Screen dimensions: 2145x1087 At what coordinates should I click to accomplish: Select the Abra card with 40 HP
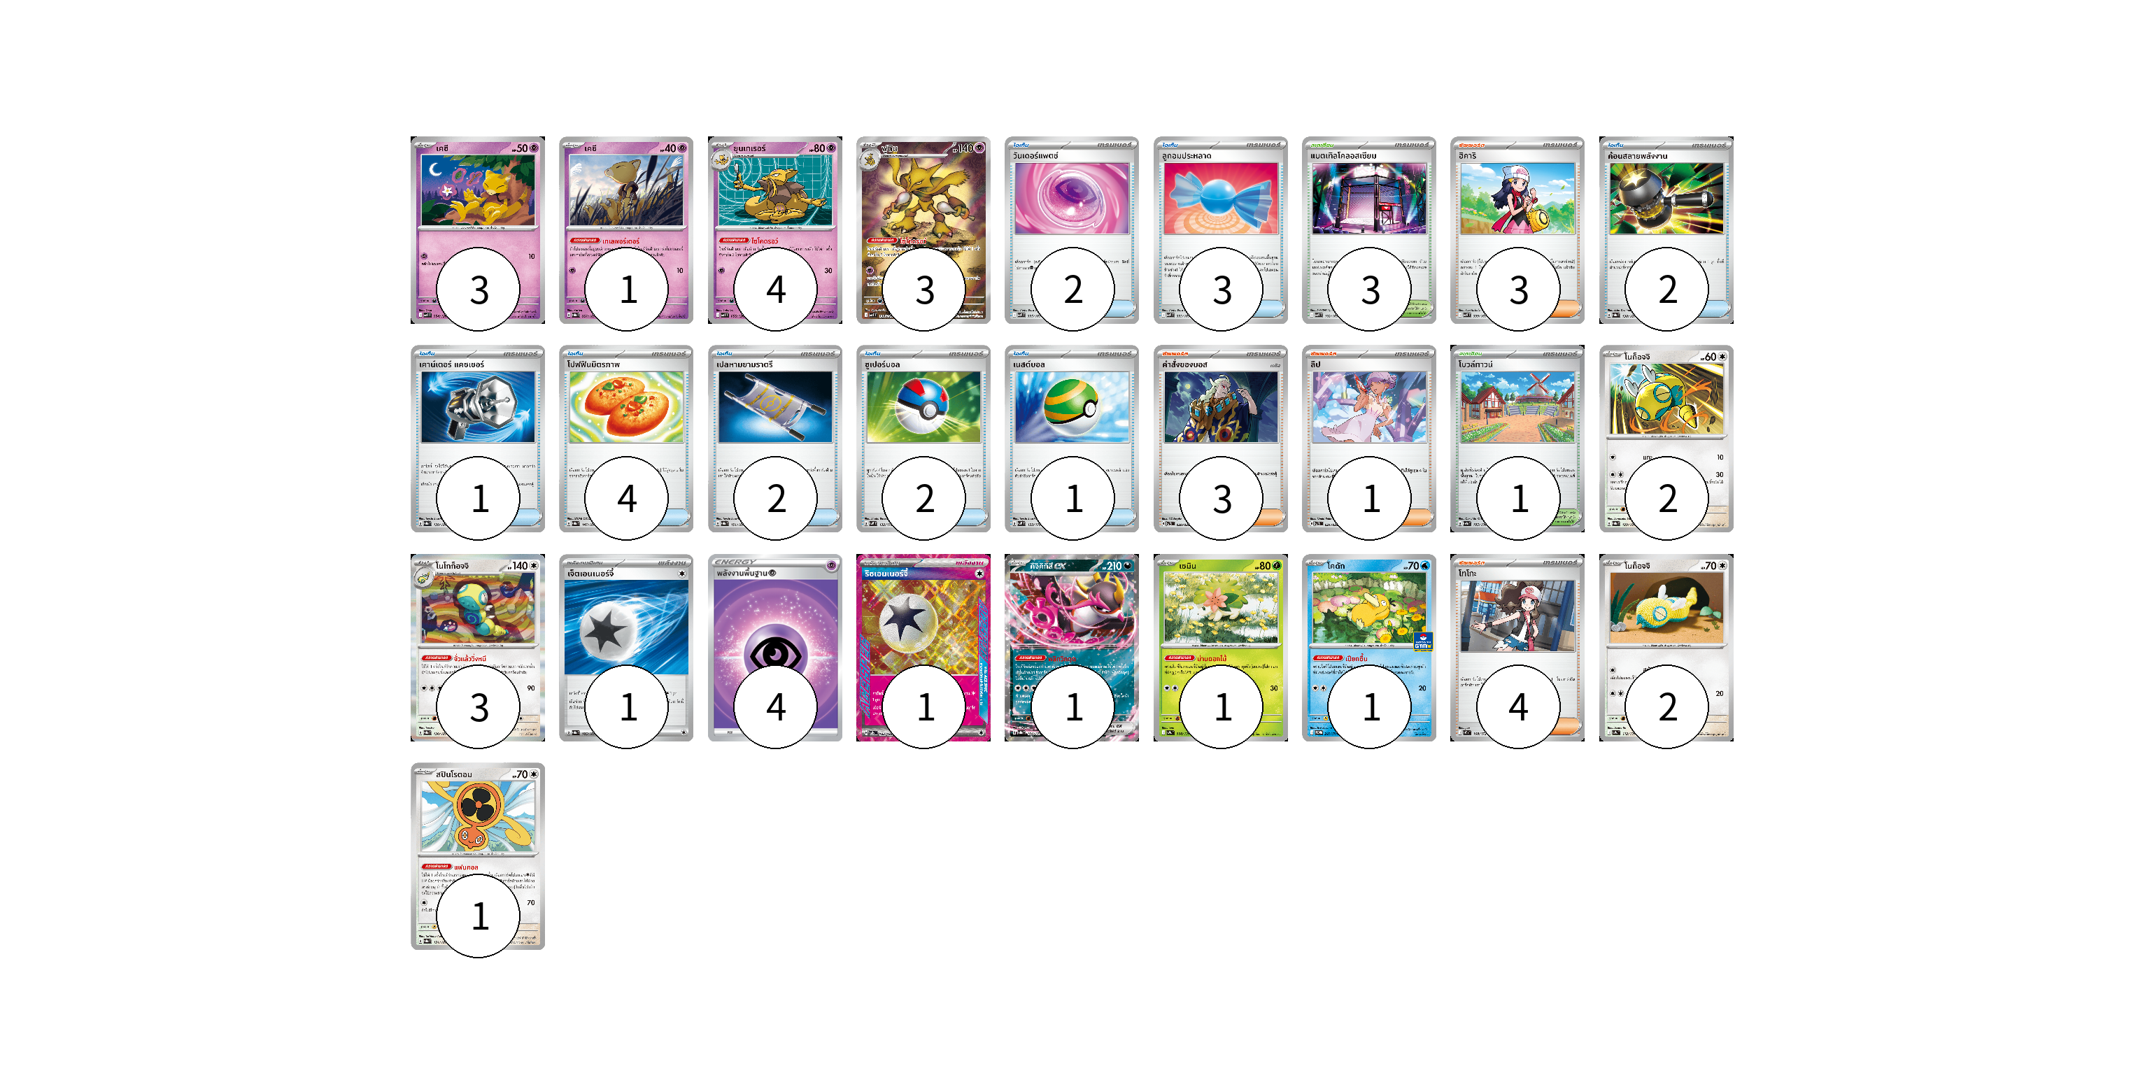pos(625,229)
